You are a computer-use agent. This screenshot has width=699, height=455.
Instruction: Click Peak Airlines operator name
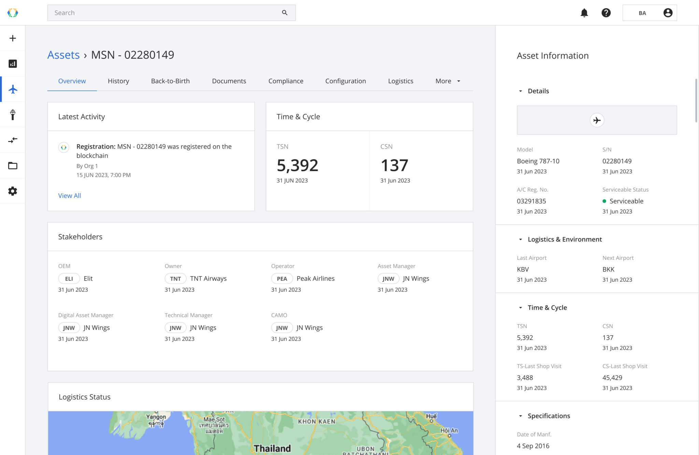316,279
